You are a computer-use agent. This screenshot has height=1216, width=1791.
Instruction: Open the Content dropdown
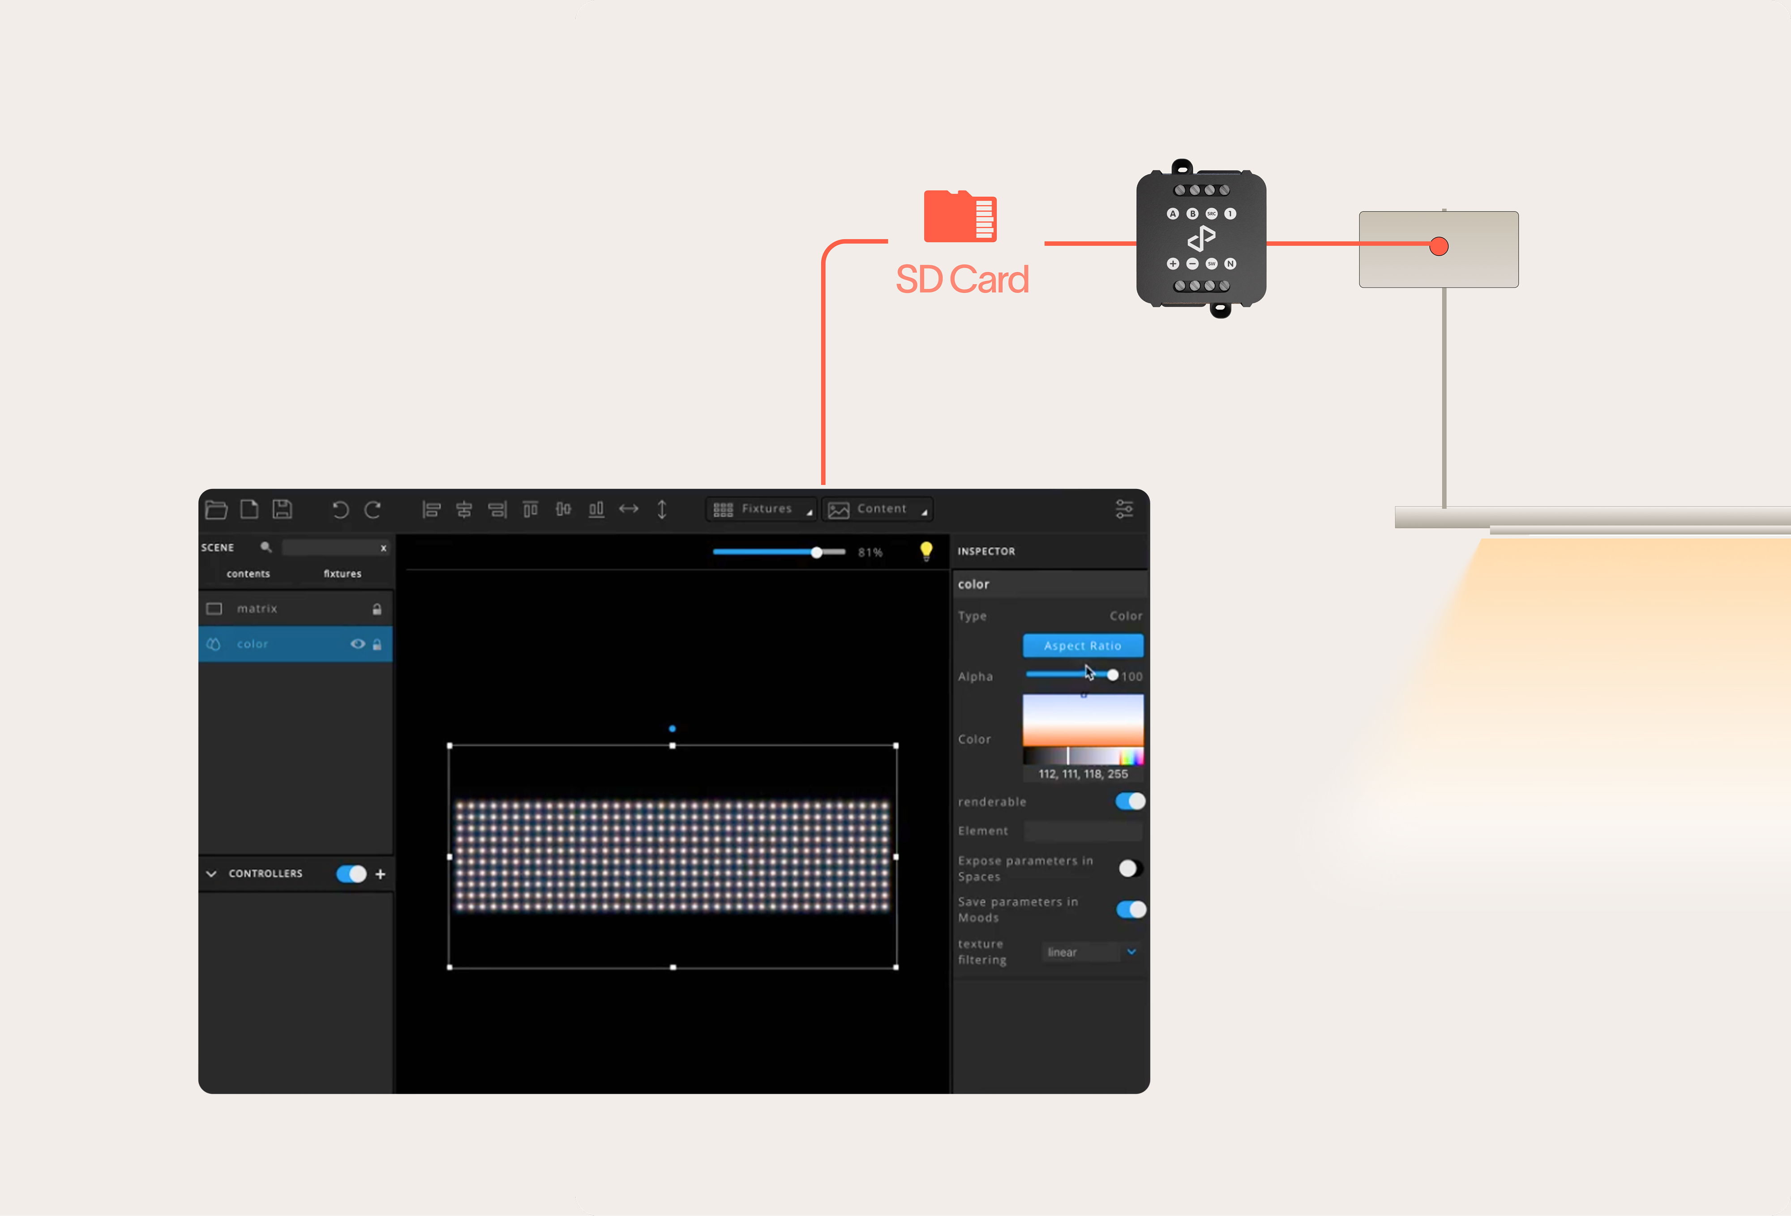pos(877,510)
